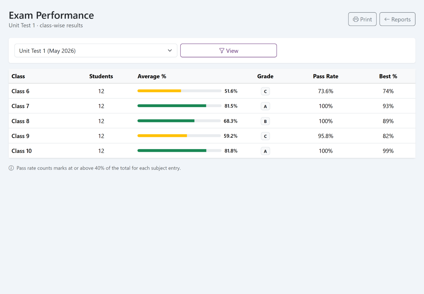Select the Class 10 row label
This screenshot has width=424, height=294.
(22, 151)
